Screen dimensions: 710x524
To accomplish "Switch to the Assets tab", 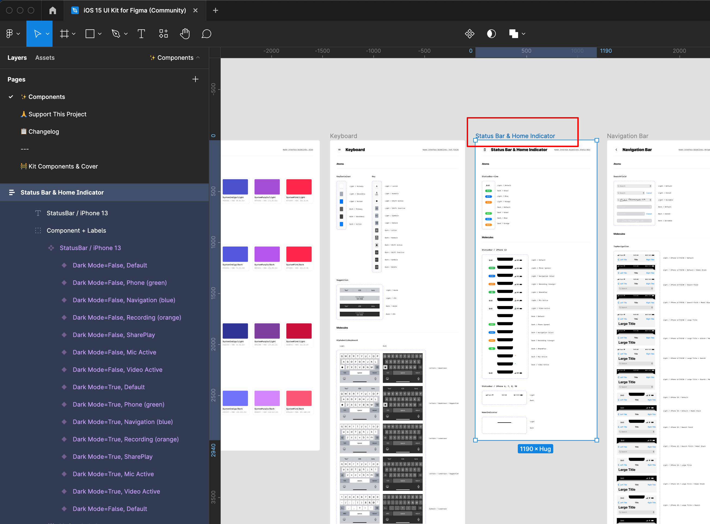I will 45,58.
